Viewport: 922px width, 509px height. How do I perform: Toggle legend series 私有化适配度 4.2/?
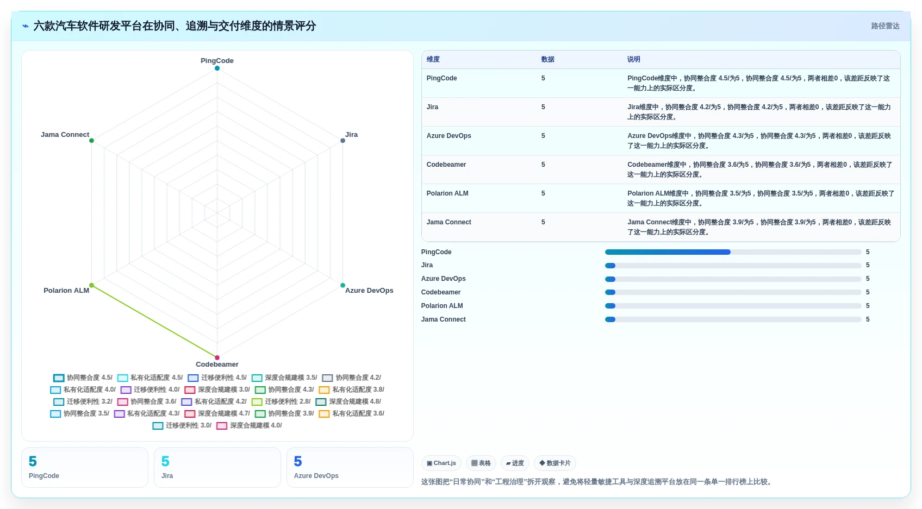click(214, 401)
